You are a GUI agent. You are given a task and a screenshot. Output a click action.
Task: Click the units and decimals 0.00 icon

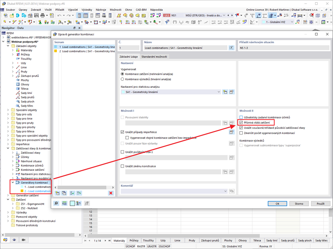(64, 204)
